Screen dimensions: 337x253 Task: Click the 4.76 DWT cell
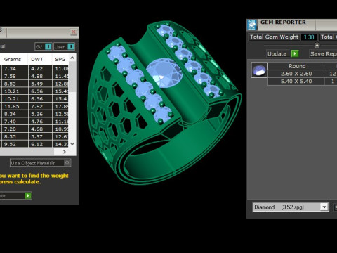pos(40,122)
